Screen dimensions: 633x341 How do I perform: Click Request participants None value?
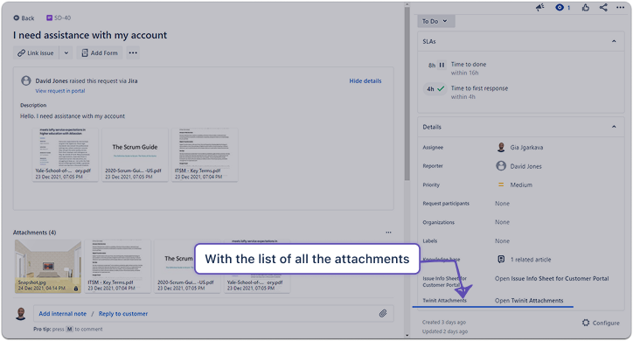click(502, 204)
